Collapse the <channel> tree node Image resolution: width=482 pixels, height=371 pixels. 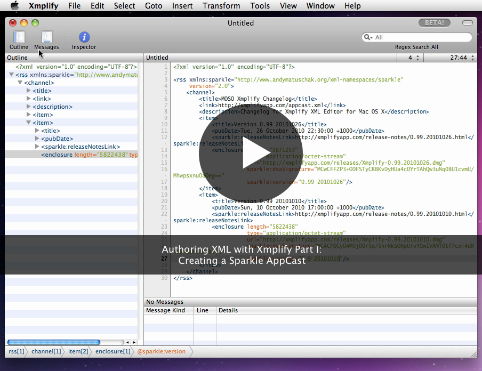point(20,82)
